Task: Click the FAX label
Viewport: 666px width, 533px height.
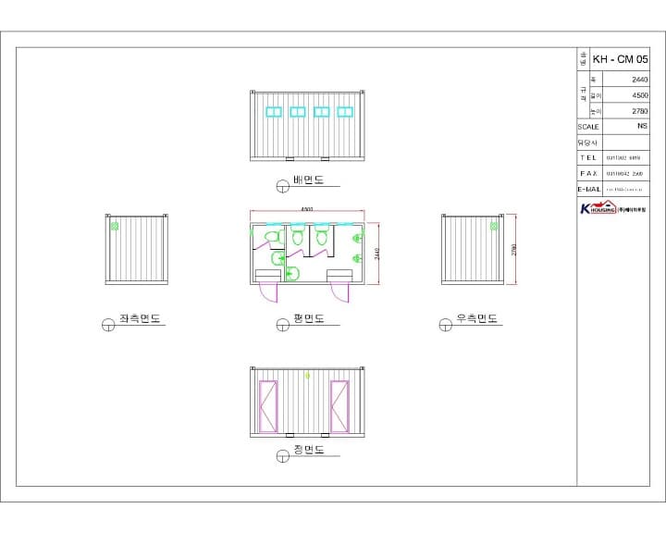Action: [x=588, y=173]
